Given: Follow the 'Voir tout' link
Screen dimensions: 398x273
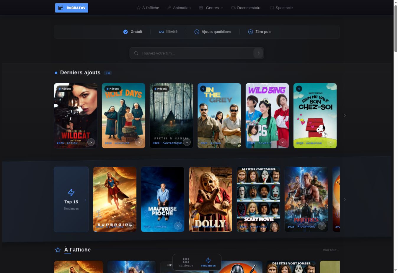Looking at the screenshot, I should [331, 250].
